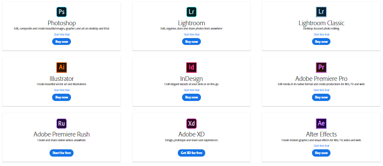Click 'Create and share online videos anywhere' text

coord(62,140)
